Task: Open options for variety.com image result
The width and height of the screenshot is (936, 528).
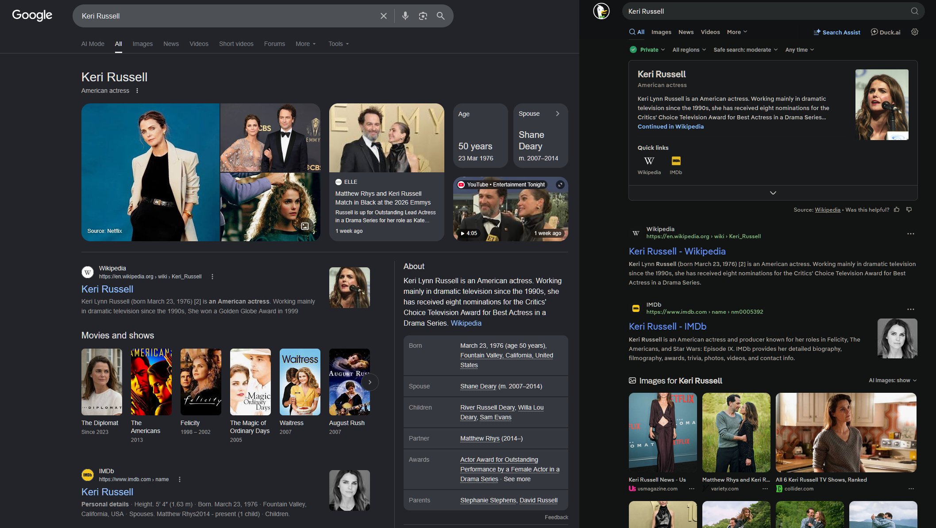Action: 765,489
